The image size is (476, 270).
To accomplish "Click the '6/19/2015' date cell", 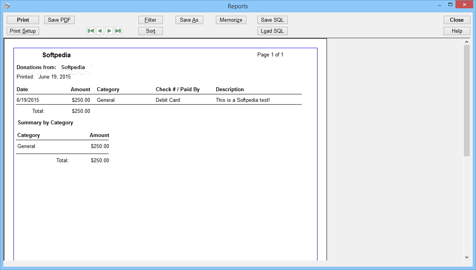I will tap(28, 100).
